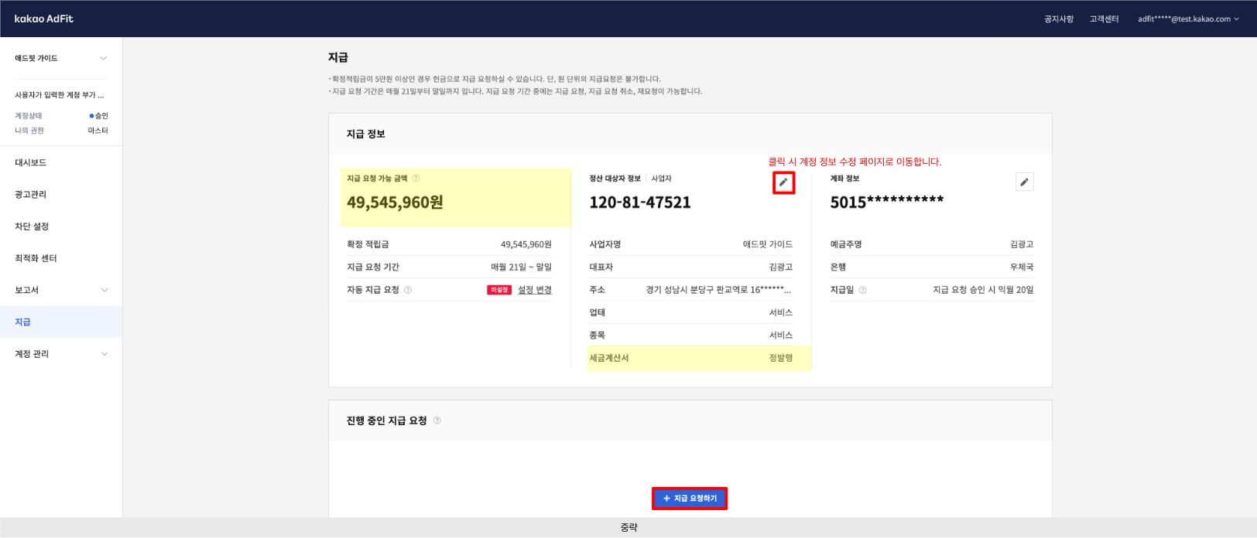Open 대시보드 from the sidebar
The image size is (1257, 538).
click(x=31, y=162)
